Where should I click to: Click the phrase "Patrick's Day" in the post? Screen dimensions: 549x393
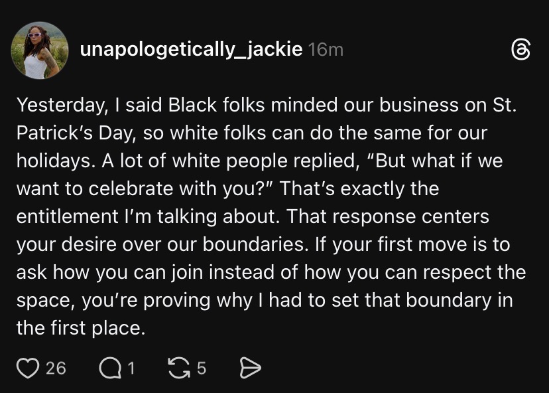tap(76, 133)
